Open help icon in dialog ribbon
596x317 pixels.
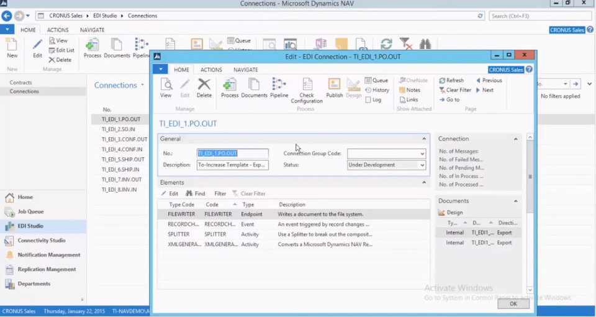pos(529,70)
